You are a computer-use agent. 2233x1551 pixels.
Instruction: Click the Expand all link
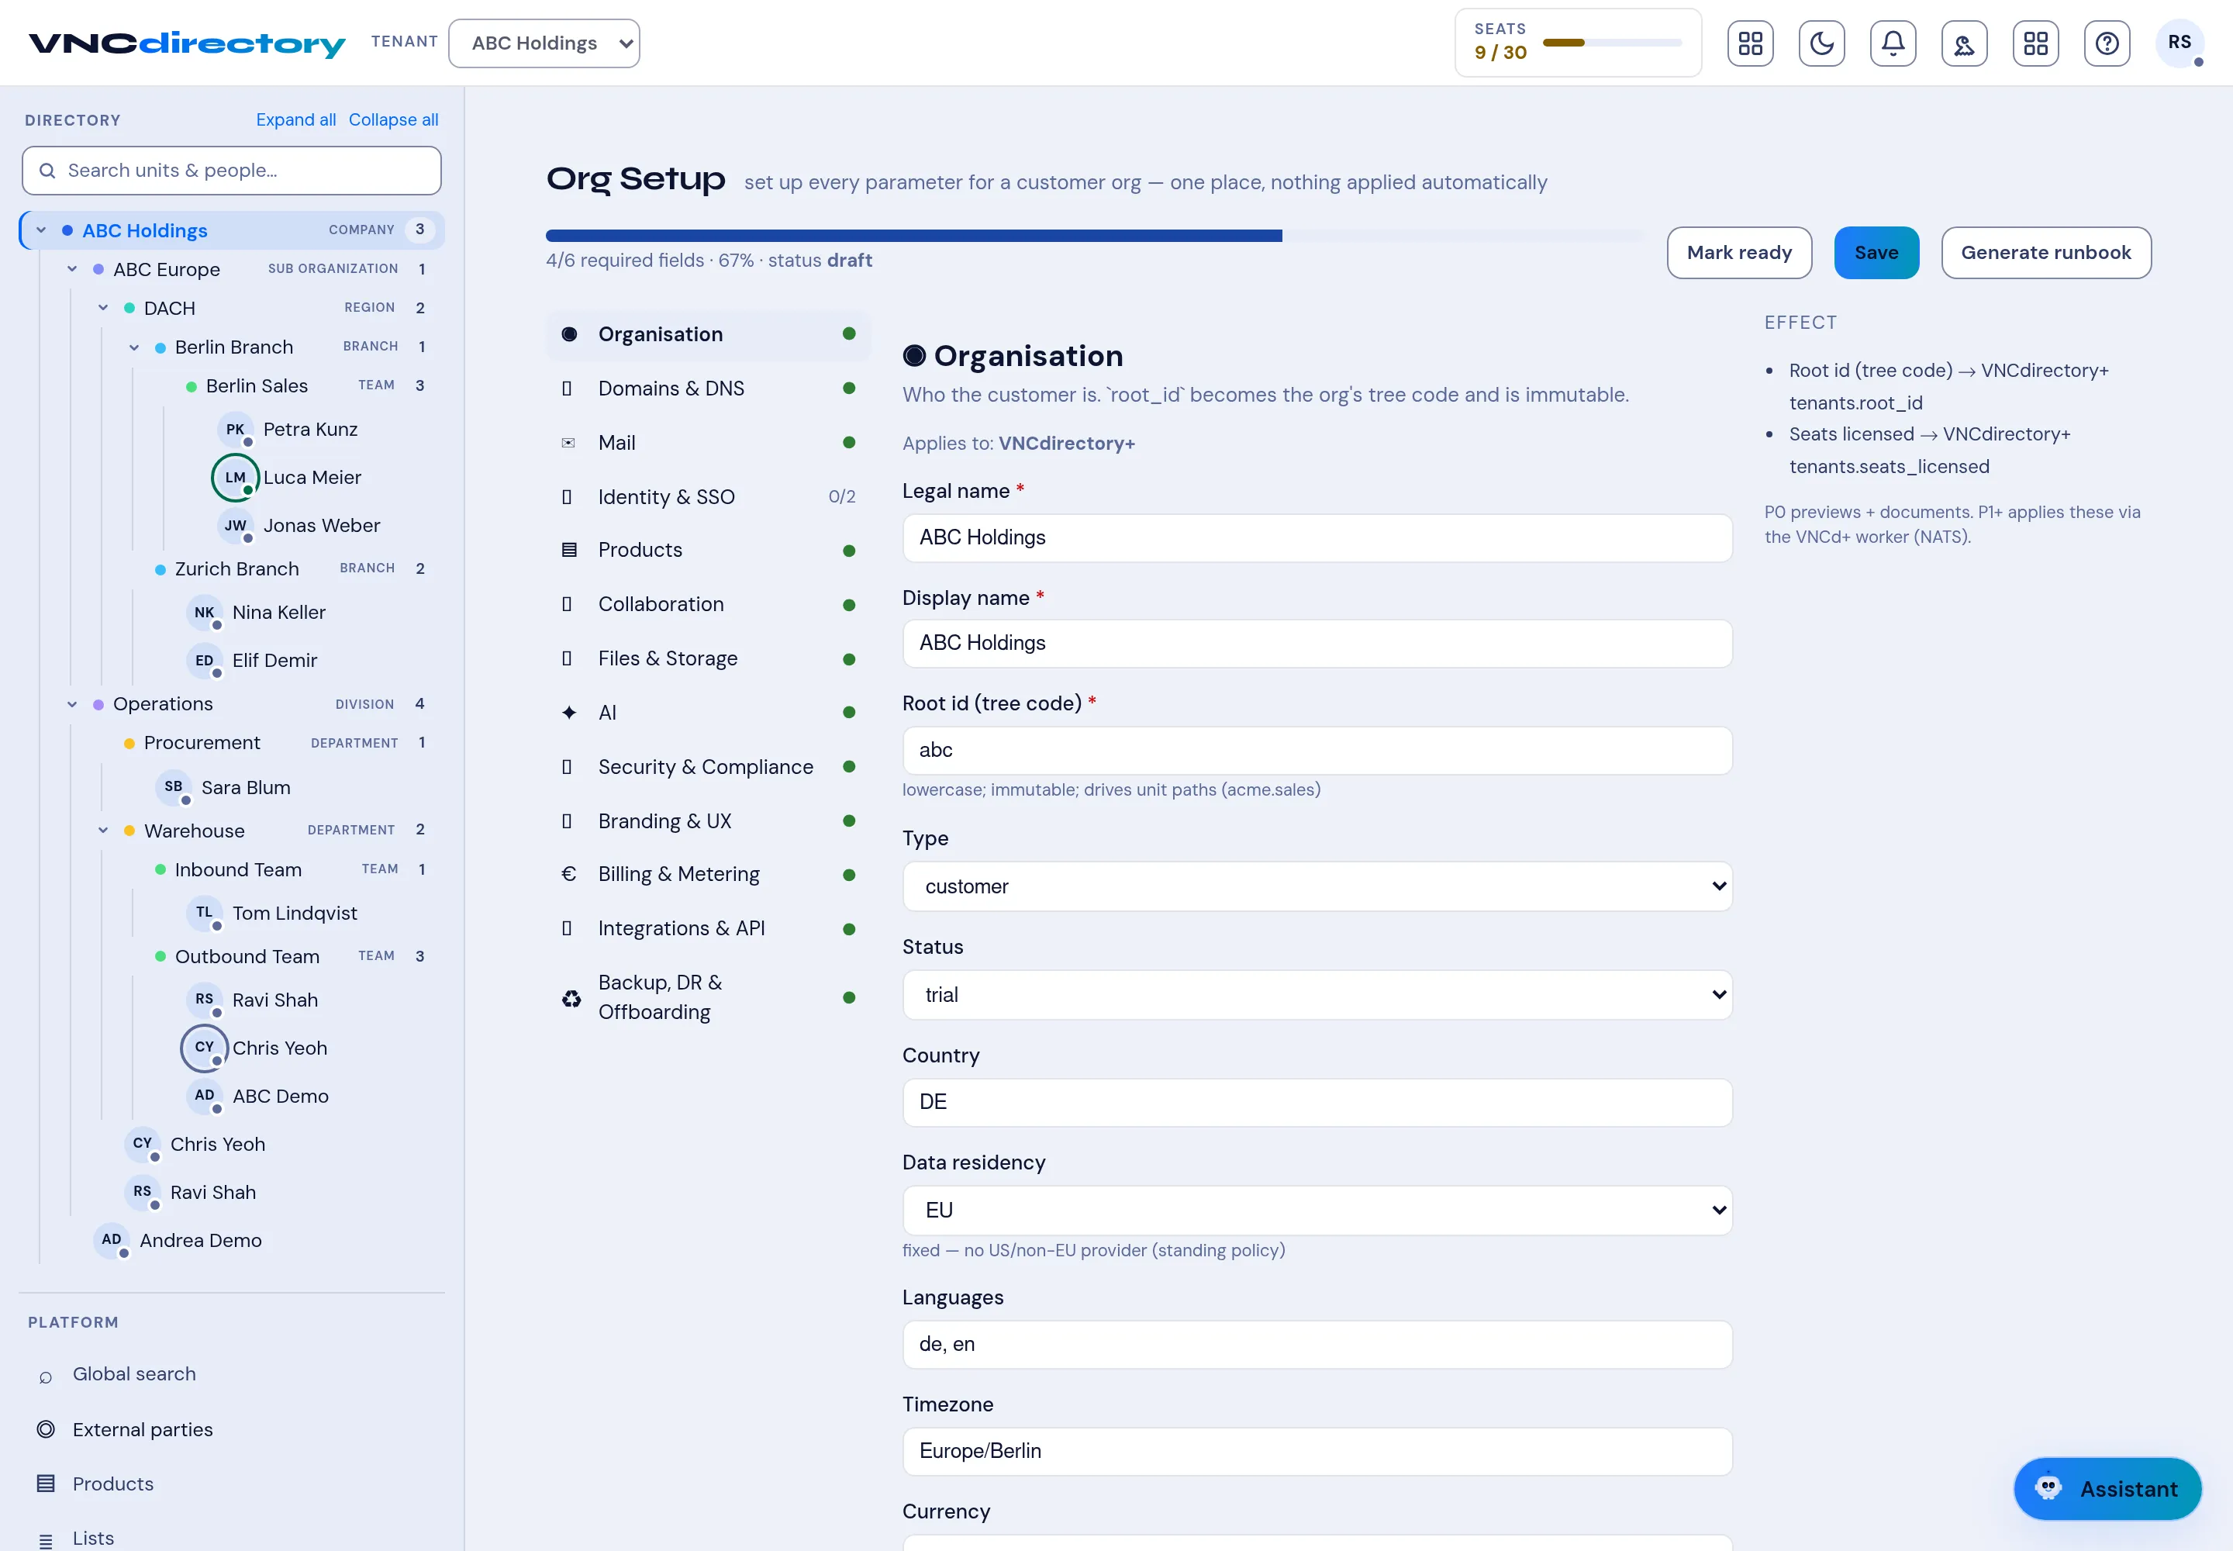click(295, 119)
